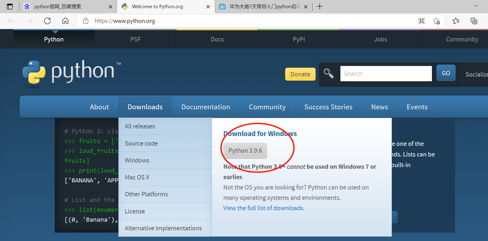Select Alternative Implementations submenu entry
Image resolution: width=488 pixels, height=241 pixels.
(x=165, y=228)
